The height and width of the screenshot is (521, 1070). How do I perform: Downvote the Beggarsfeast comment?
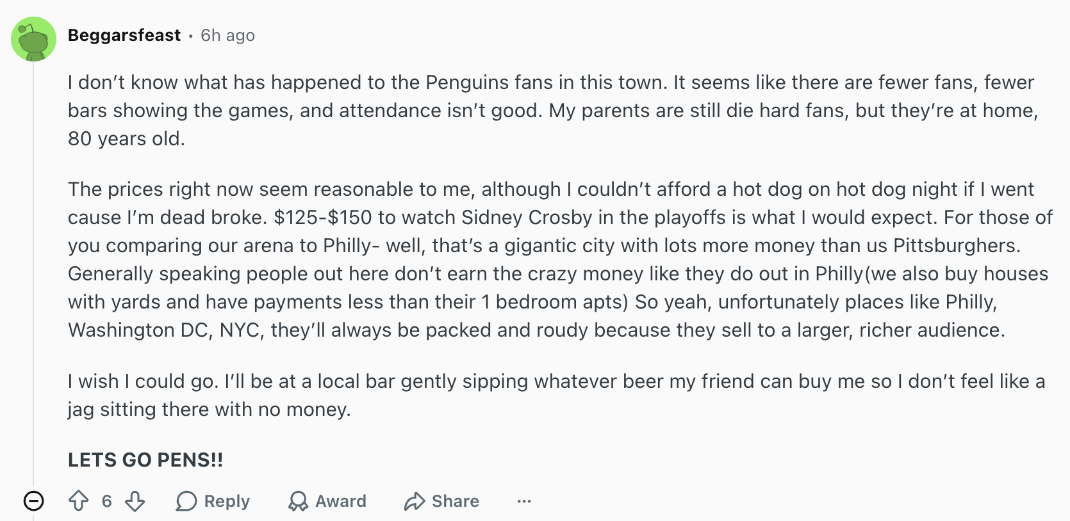point(135,501)
